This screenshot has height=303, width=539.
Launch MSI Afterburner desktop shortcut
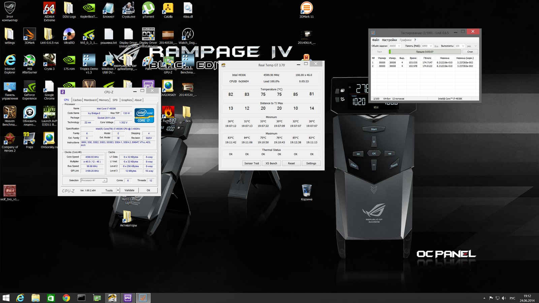coord(30,64)
